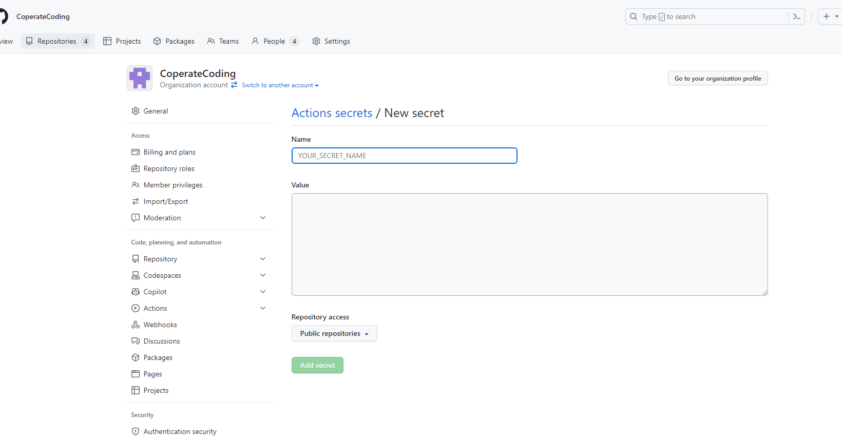Open the Packages tab in top navigation

tap(174, 41)
